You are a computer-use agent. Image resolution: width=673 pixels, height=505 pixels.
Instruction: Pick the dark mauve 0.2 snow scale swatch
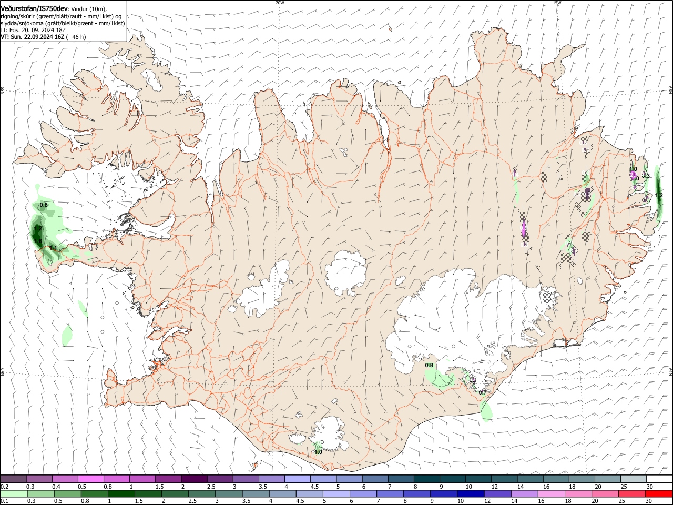tap(13, 479)
